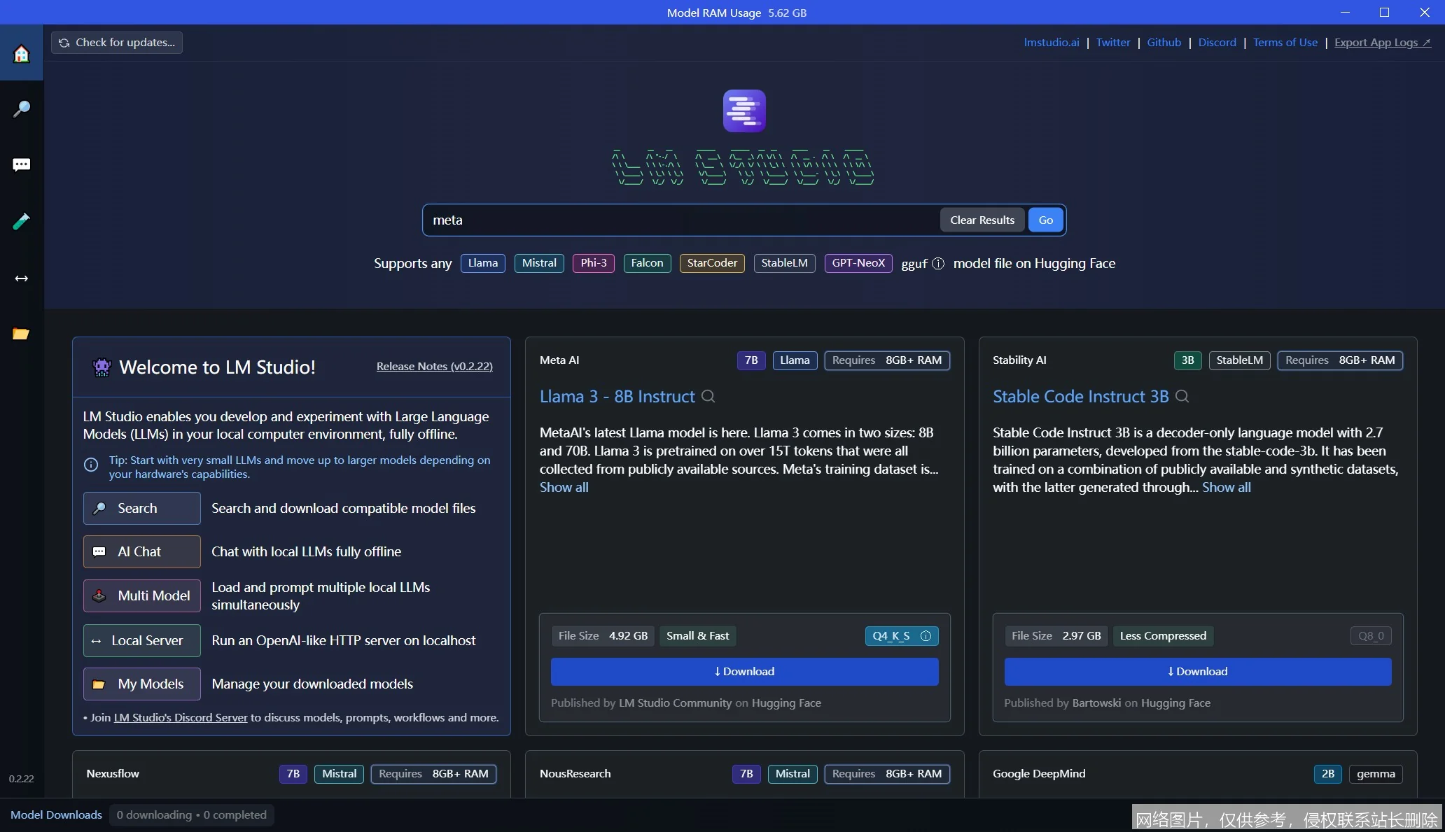Open My Models from the Welcome panel
The image size is (1445, 832).
pos(142,684)
